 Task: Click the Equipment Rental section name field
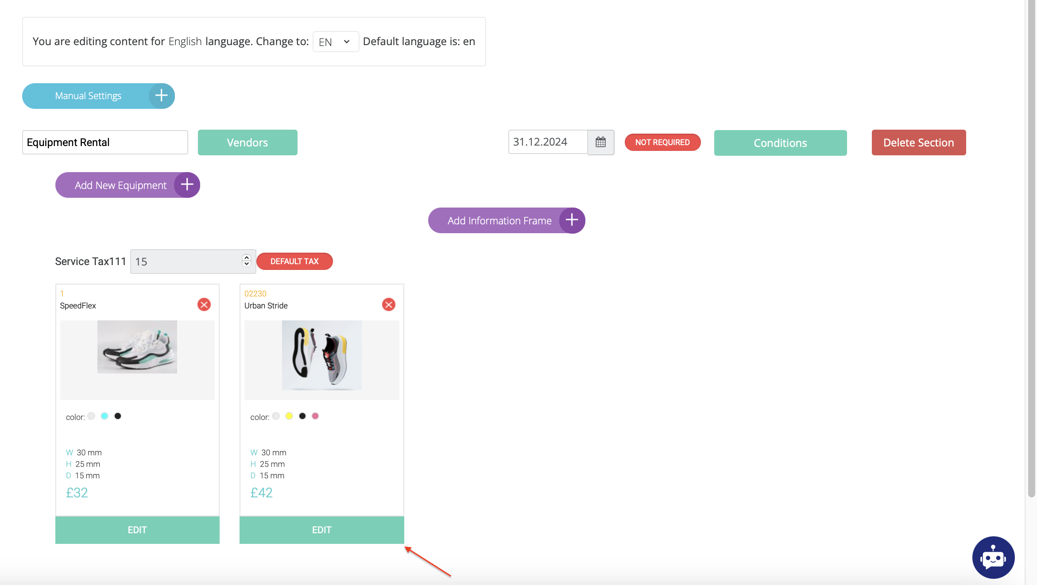tap(105, 142)
